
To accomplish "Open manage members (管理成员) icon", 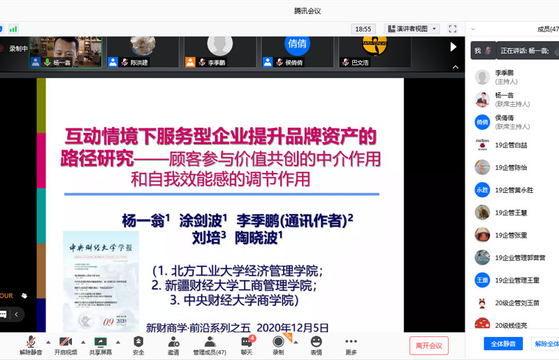I will click(x=210, y=343).
